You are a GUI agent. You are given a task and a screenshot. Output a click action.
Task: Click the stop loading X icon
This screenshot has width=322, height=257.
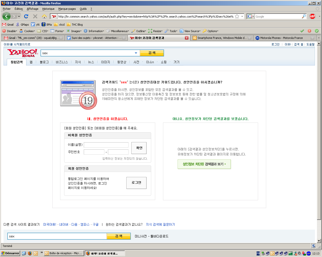(35, 17)
